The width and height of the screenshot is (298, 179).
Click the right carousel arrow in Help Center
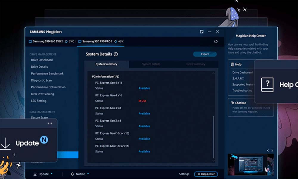click(x=272, y=150)
